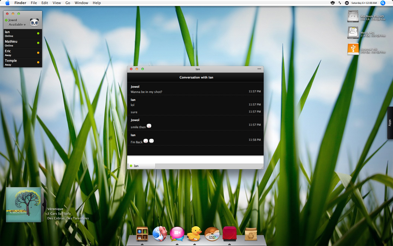The height and width of the screenshot is (246, 393).
Task: Click album name Des Cobras, Des Tarentules
Action: pyautogui.click(x=68, y=218)
